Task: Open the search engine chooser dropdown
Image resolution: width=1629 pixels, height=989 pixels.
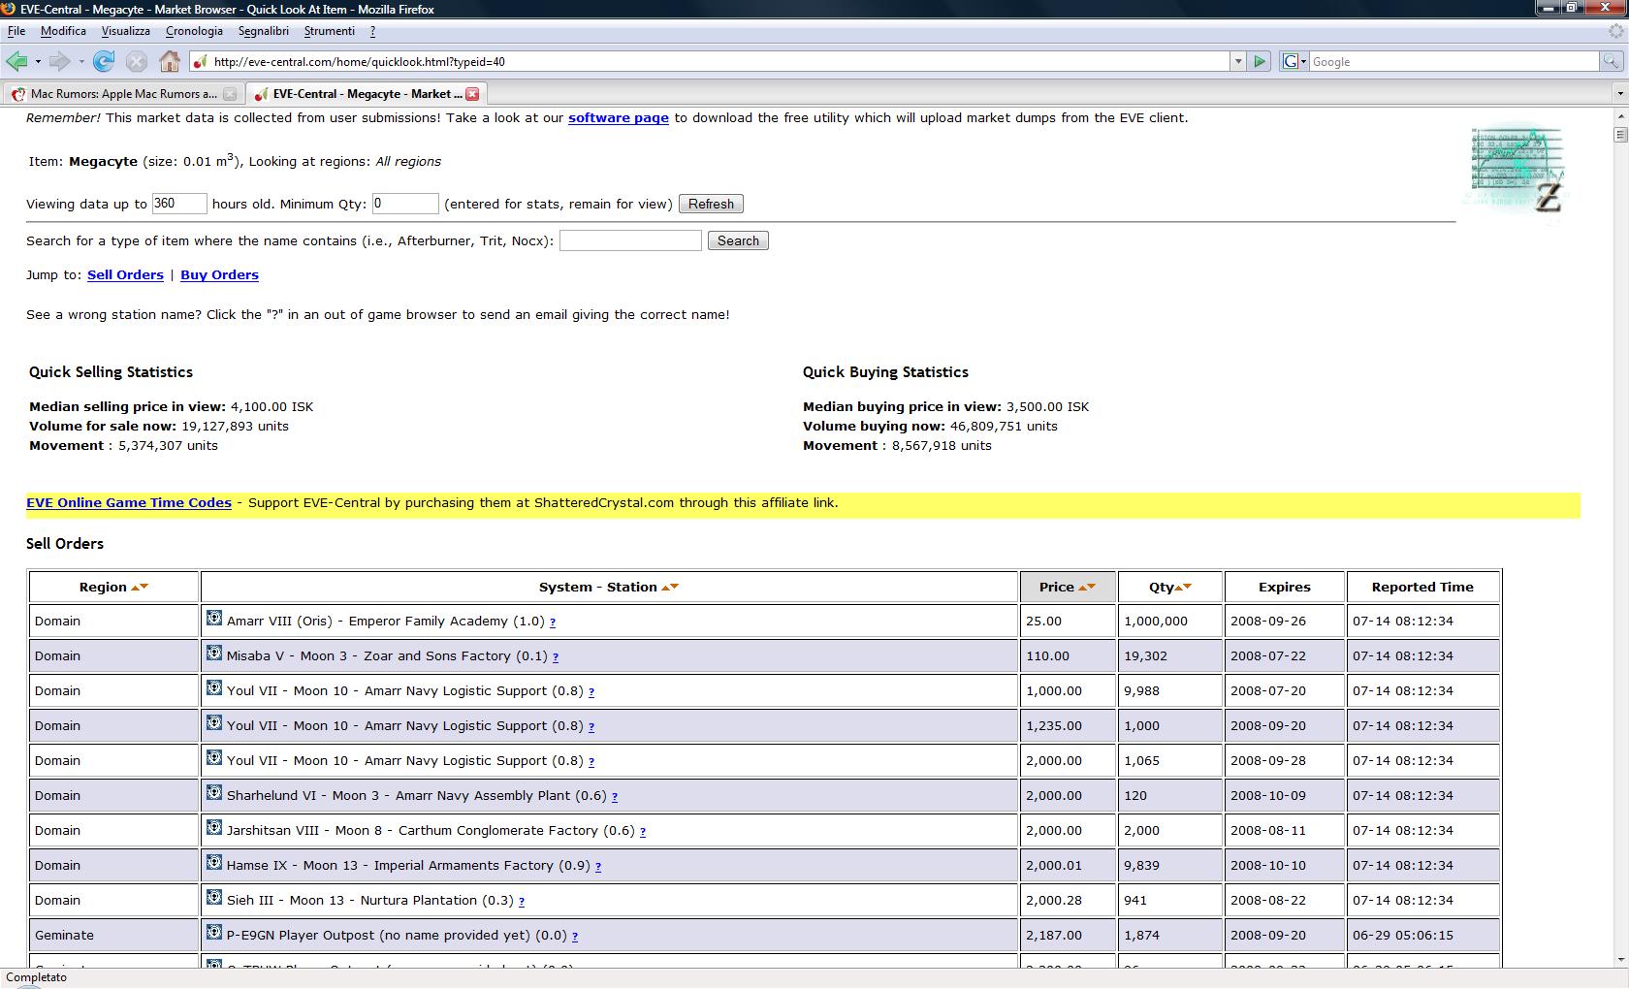Action: point(1304,62)
